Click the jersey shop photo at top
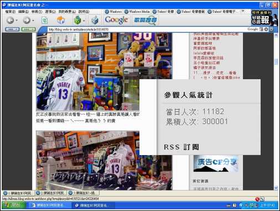Screen dimensions: 280x211 point(104,71)
